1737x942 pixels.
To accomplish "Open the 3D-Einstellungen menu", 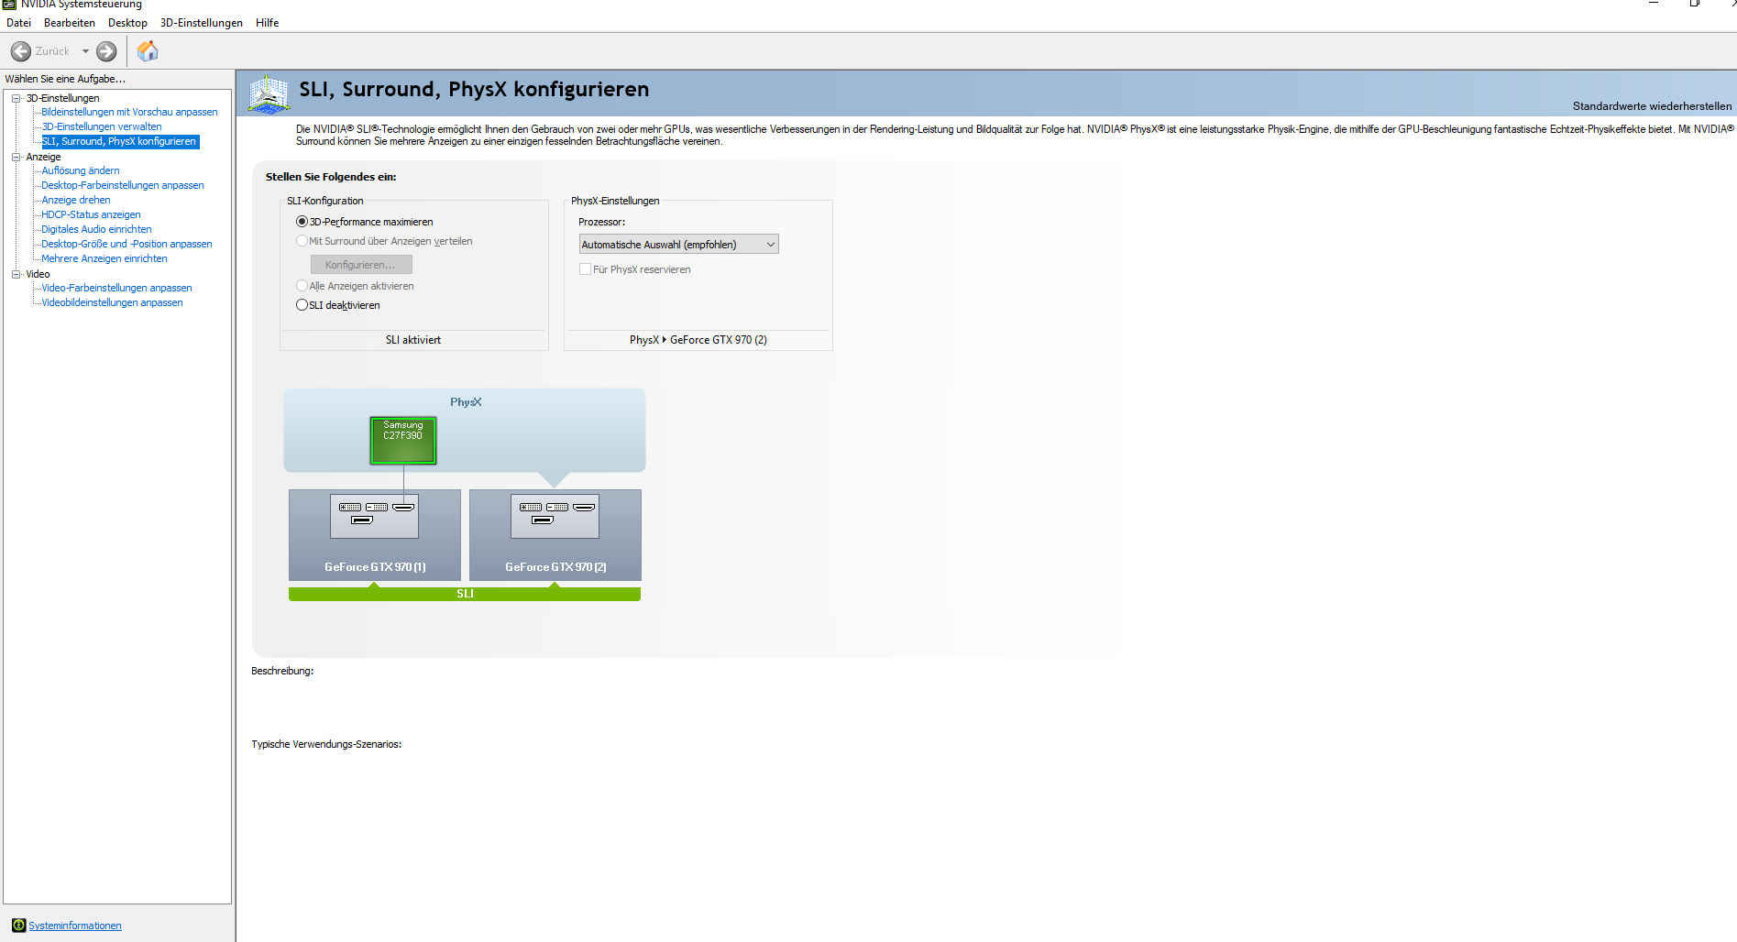I will click(202, 23).
